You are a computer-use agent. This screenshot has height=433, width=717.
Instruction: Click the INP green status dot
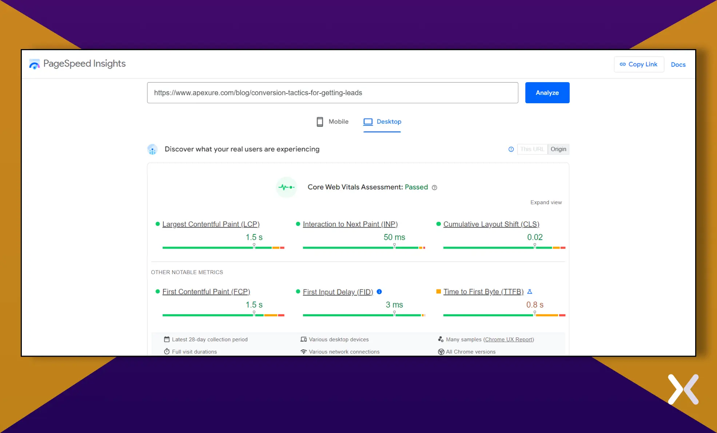298,224
